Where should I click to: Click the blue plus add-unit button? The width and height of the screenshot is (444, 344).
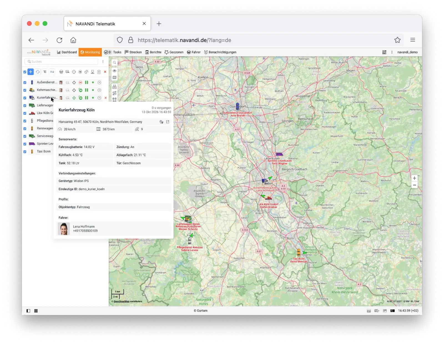tap(31, 72)
